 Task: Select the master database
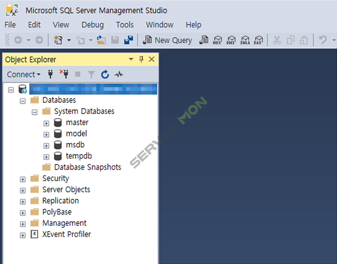pos(77,123)
